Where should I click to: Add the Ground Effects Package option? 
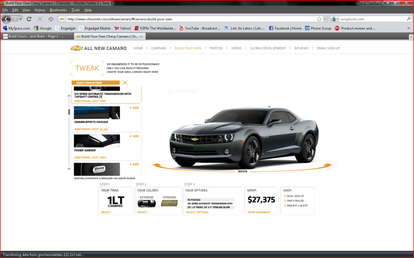[134, 108]
